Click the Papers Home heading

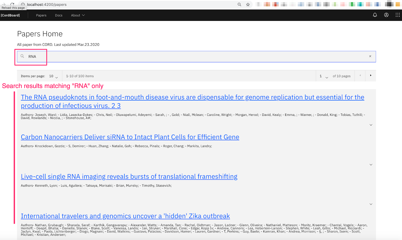(40, 34)
